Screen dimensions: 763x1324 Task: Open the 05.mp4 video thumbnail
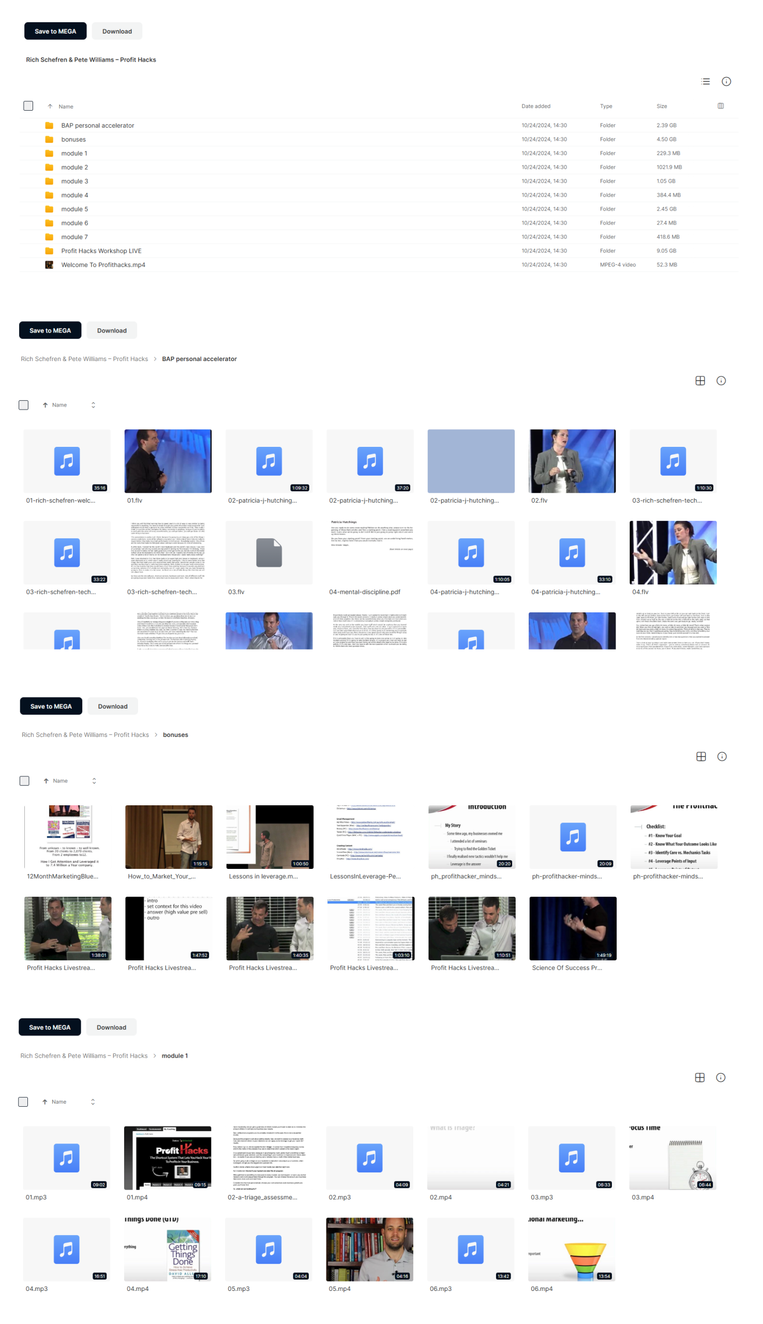pyautogui.click(x=369, y=1249)
